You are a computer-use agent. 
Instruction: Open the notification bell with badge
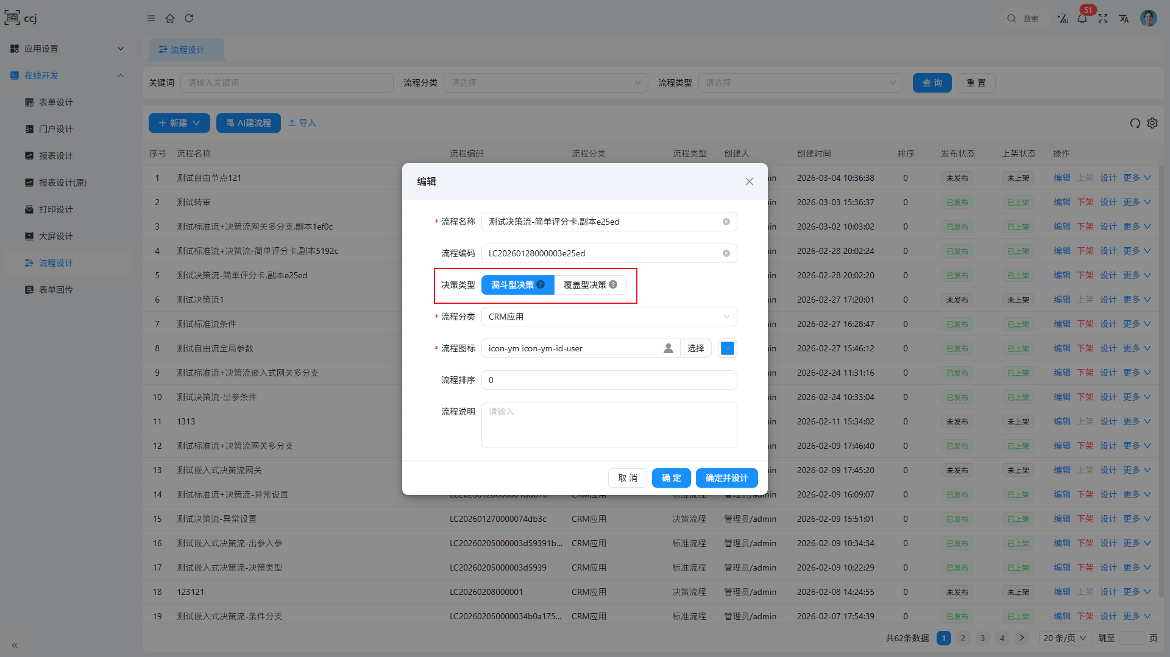click(1082, 18)
